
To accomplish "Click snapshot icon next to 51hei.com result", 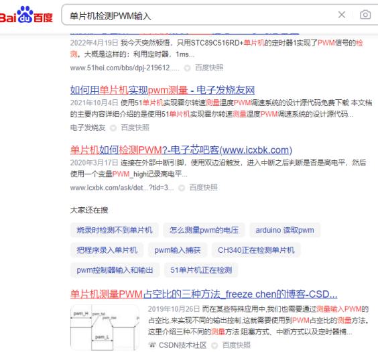I will 187,68.
